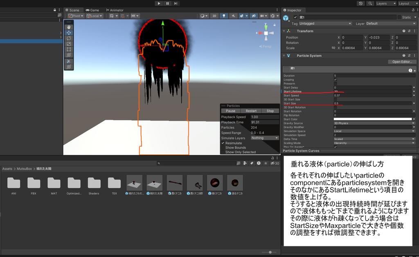419x257 pixels.
Task: Toggle scene audio mute icon
Action: point(233,16)
